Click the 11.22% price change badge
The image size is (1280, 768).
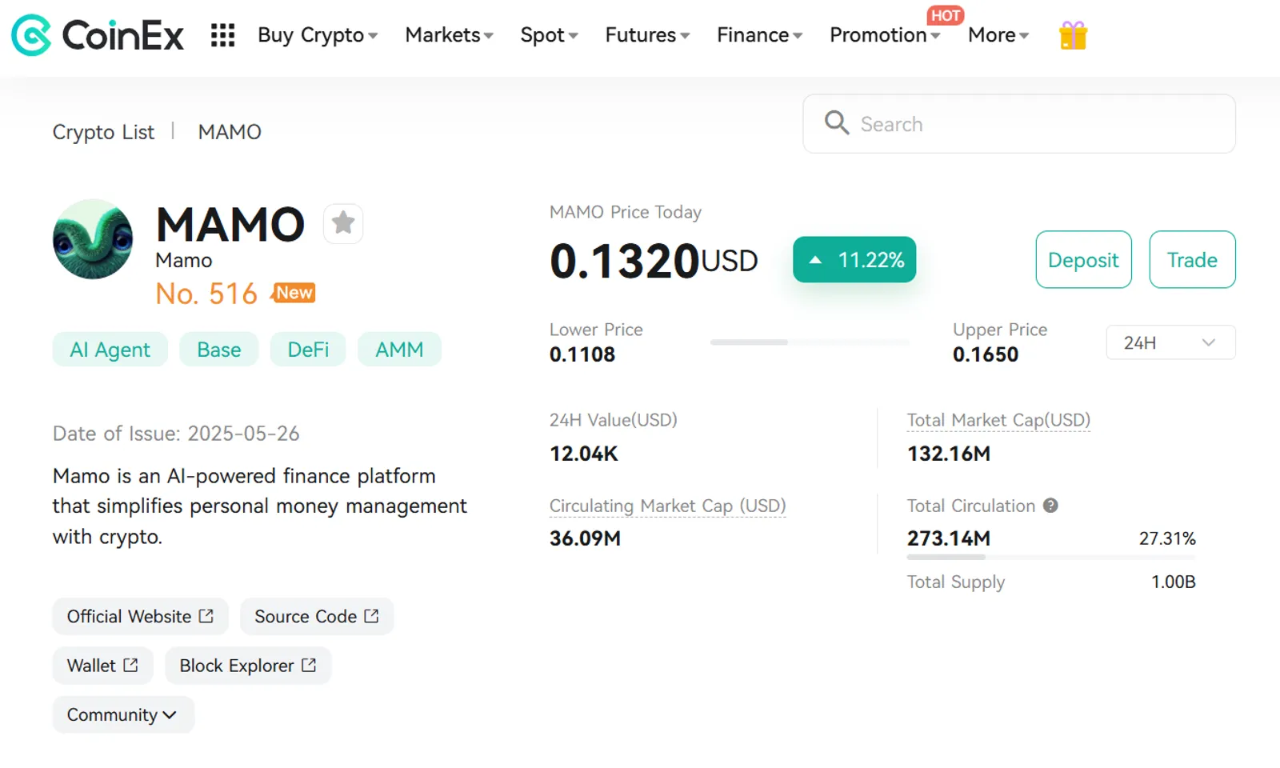point(854,259)
